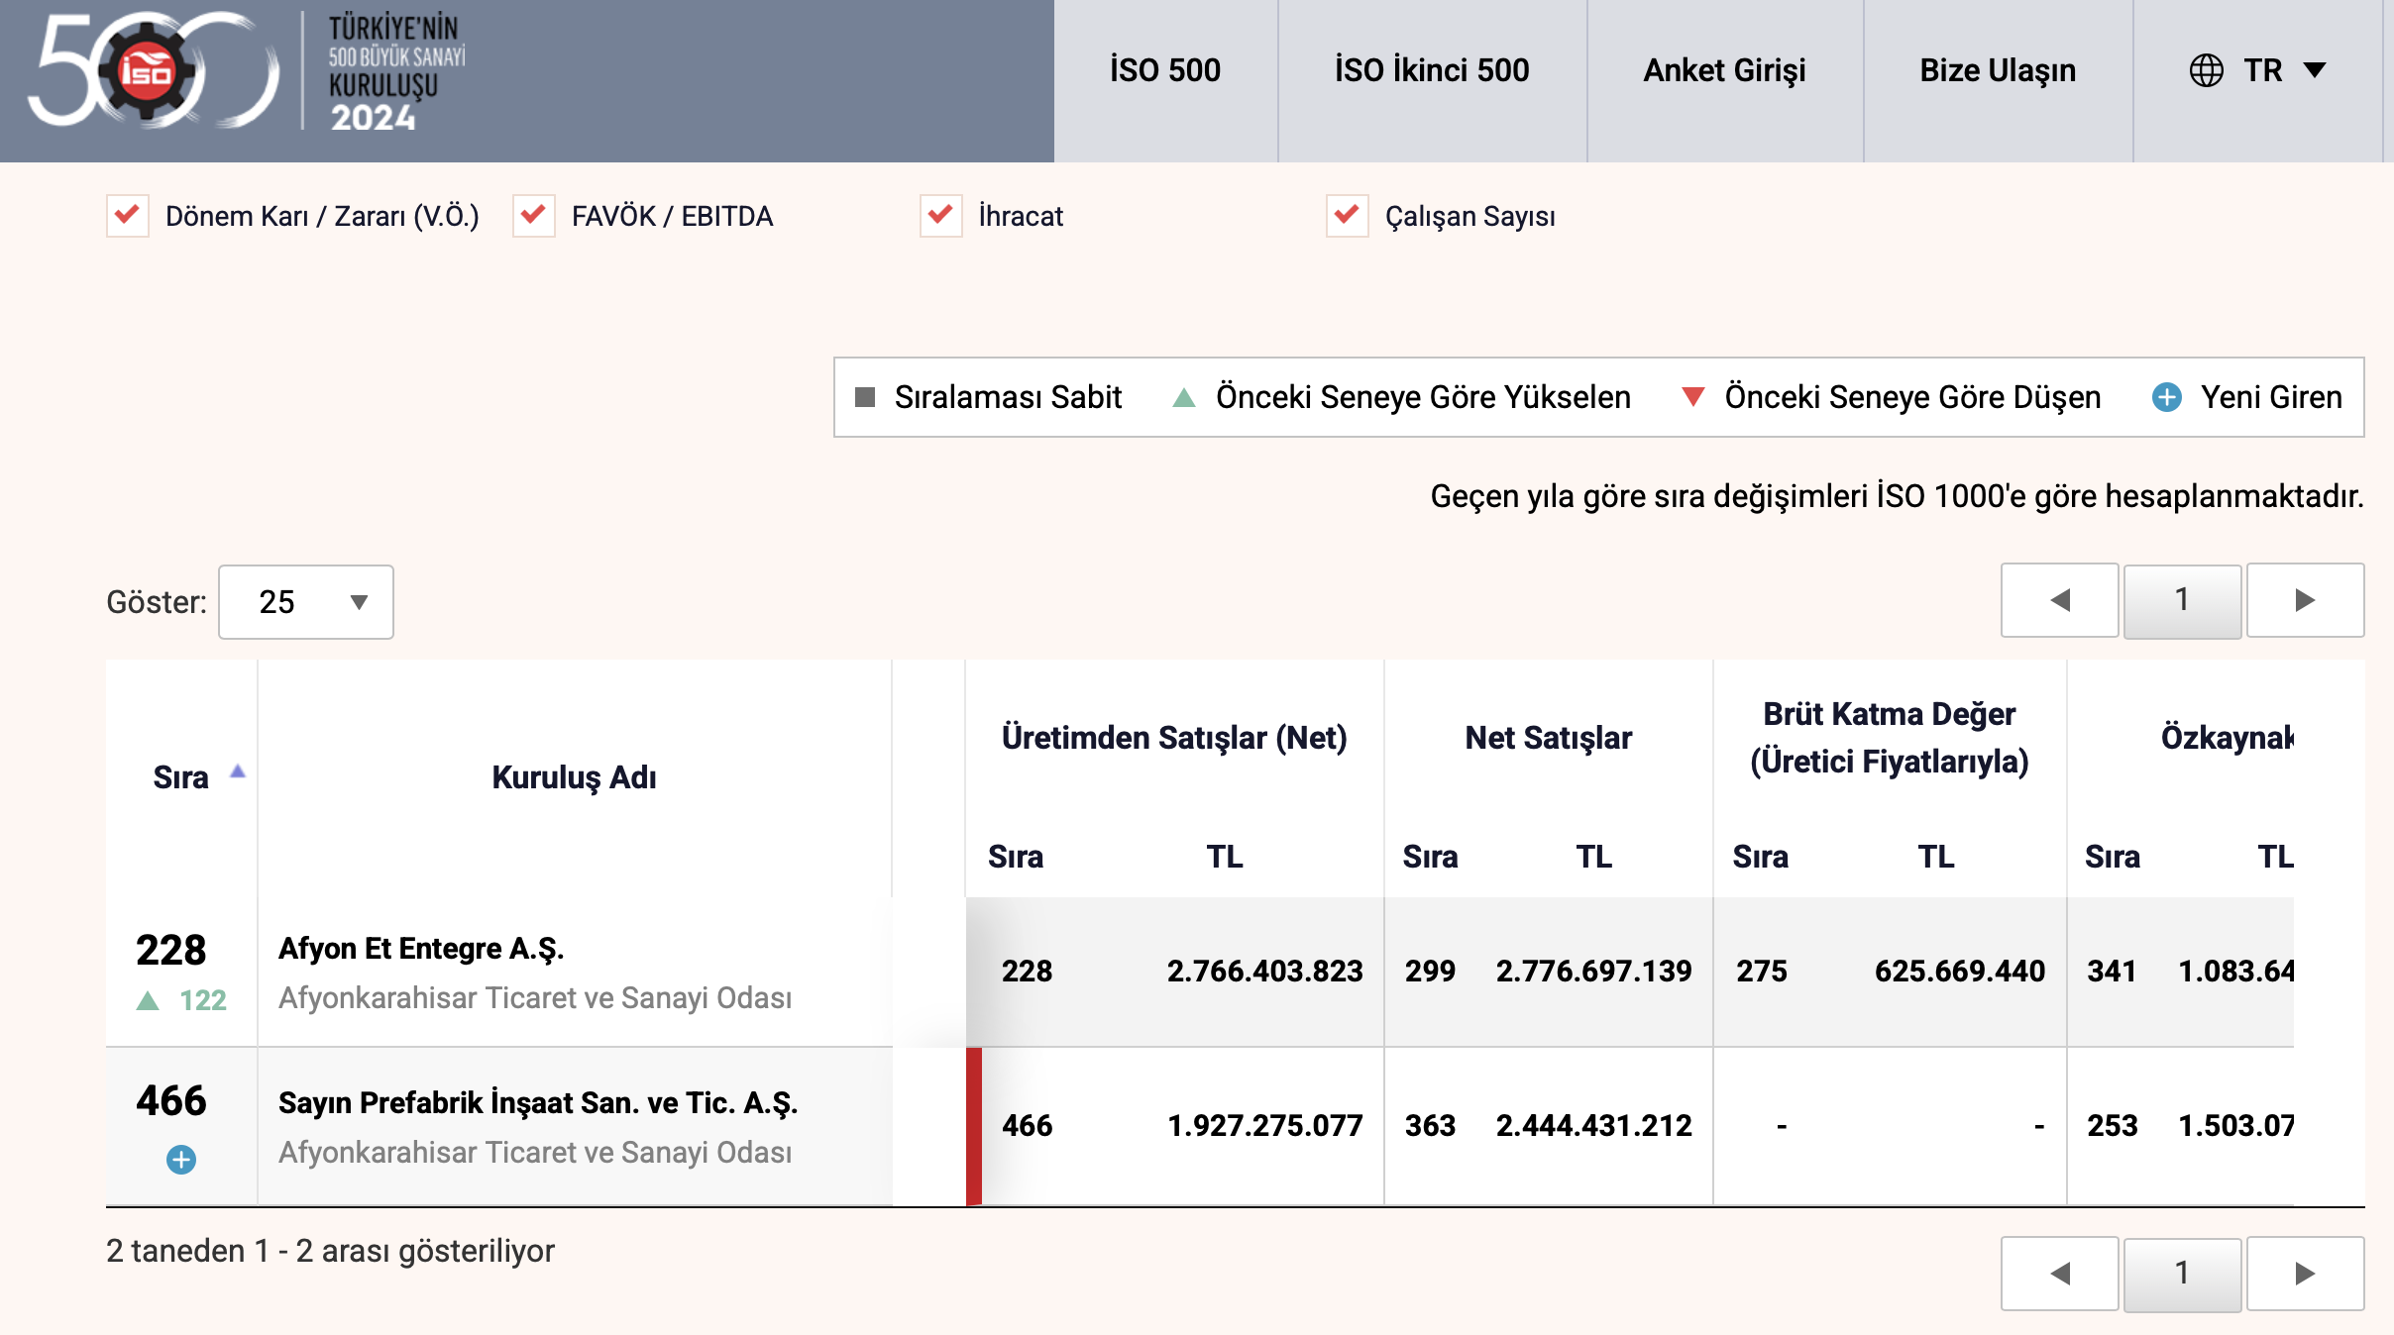
Task: Sort by Kuruluş Adı column header
Action: [575, 777]
